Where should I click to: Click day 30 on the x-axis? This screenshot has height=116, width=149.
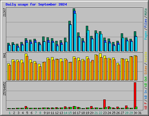coord(135,113)
